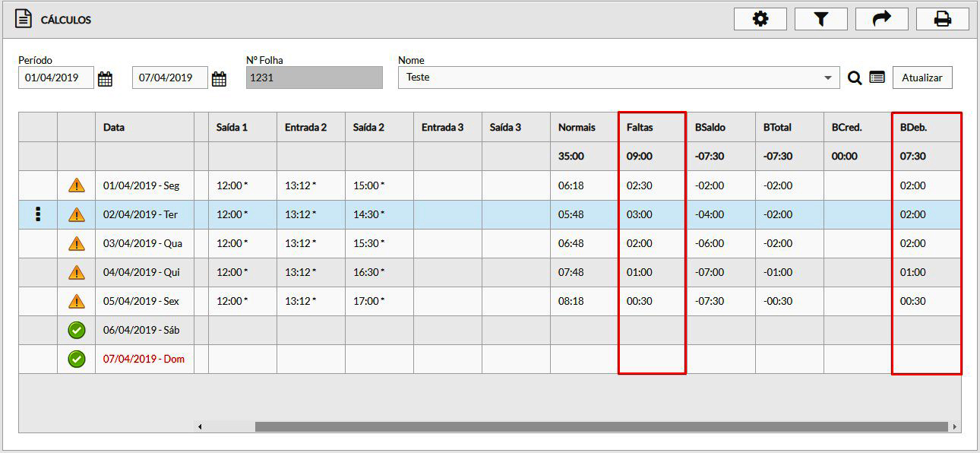980x453 pixels.
Task: Click the Faltas column header
Action: click(640, 128)
